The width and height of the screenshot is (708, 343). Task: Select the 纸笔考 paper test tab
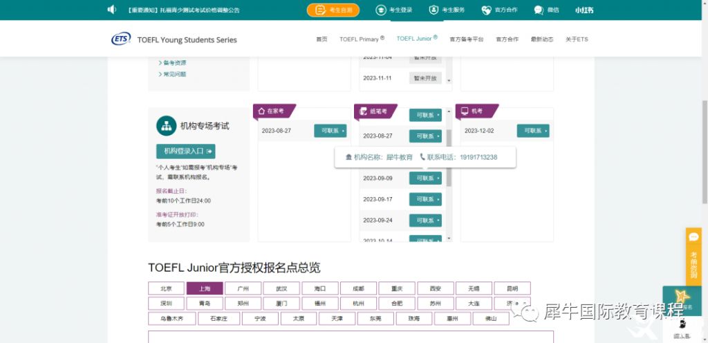(375, 111)
